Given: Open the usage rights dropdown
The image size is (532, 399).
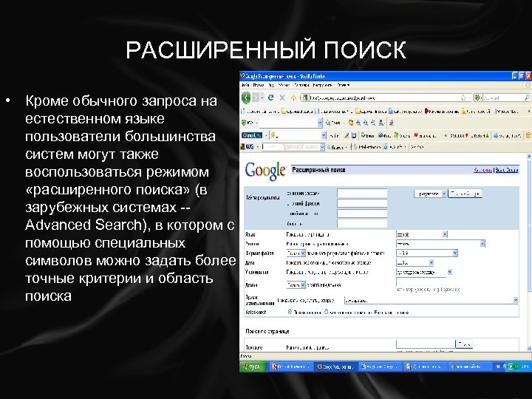Looking at the screenshot, I should 431,300.
